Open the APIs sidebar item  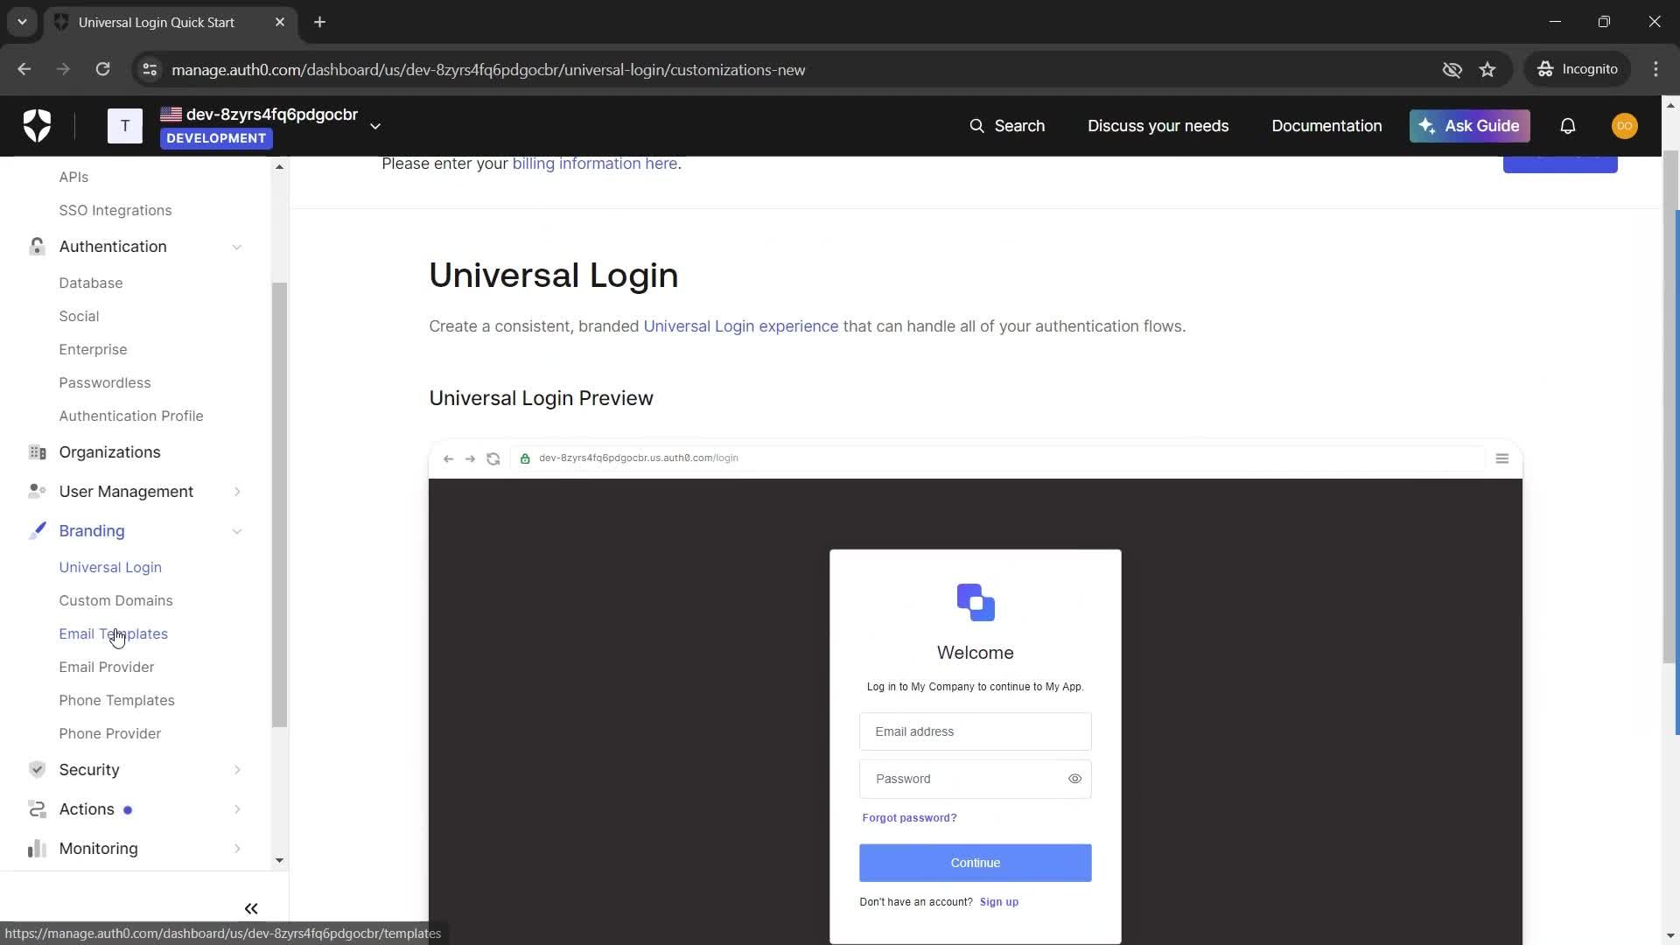73,177
